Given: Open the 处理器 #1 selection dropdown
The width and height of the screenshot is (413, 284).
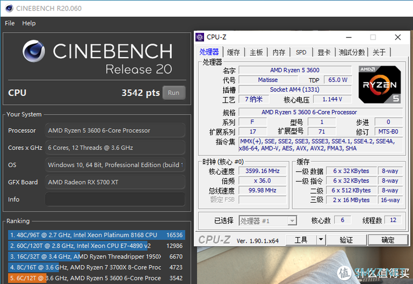Looking at the screenshot, I should [x=268, y=220].
